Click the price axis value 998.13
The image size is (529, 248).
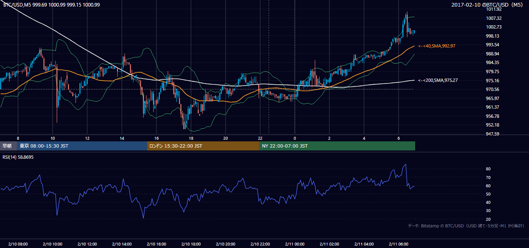[493, 36]
